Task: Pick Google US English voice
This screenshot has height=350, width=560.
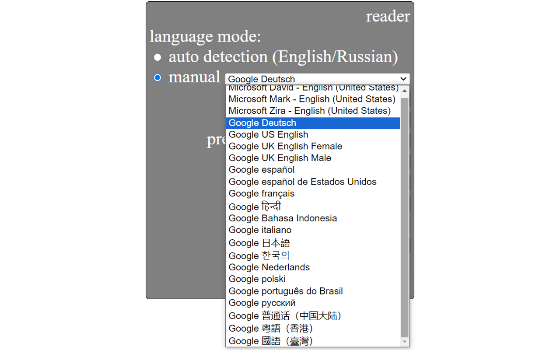Action: point(313,135)
